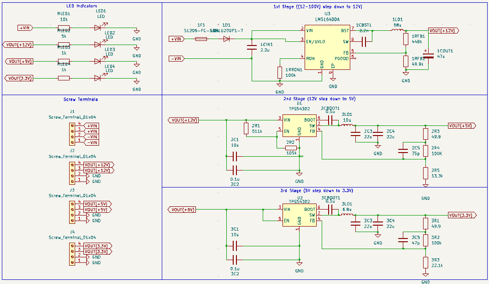This screenshot has width=489, height=284.
Task: Select the LM5164DDA regulator symbol U3
Action: click(327, 46)
